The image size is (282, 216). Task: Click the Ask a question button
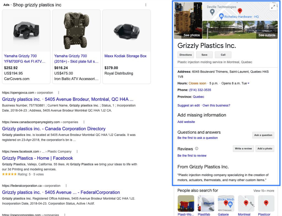click(x=263, y=135)
